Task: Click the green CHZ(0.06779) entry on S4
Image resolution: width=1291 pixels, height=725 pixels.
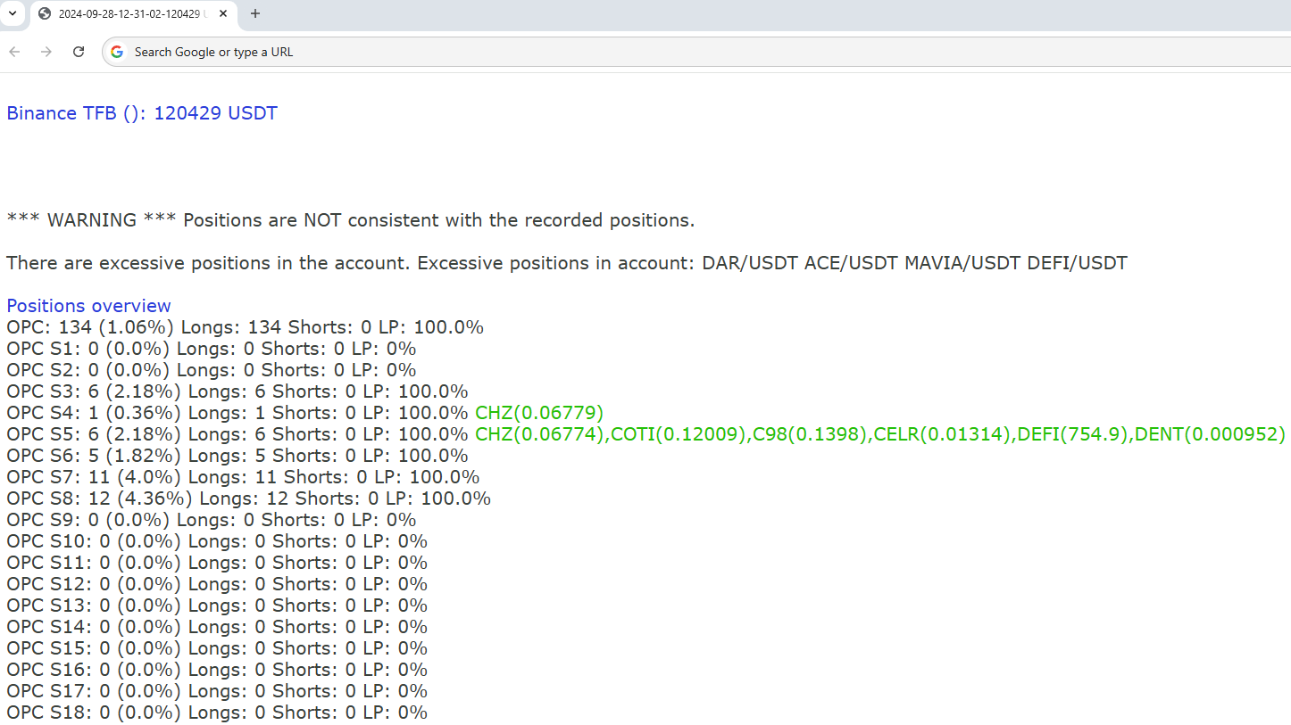Action: tap(539, 413)
